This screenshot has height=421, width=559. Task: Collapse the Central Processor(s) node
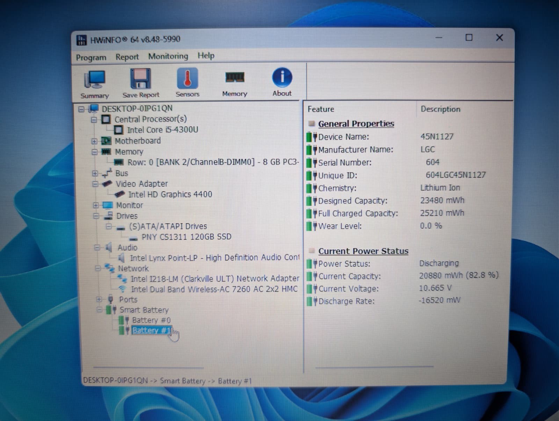coord(94,120)
